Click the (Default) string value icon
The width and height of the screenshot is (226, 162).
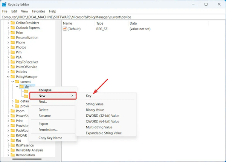[65, 29]
